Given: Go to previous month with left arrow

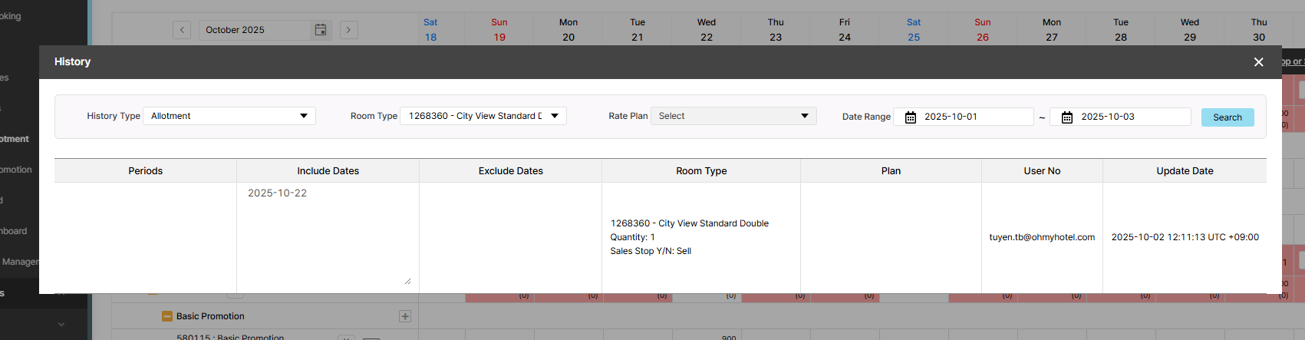Looking at the screenshot, I should point(182,30).
